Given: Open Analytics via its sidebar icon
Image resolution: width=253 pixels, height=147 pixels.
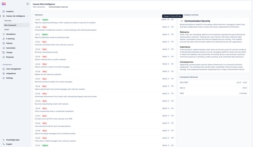Looking at the screenshot, I should pos(3,11).
